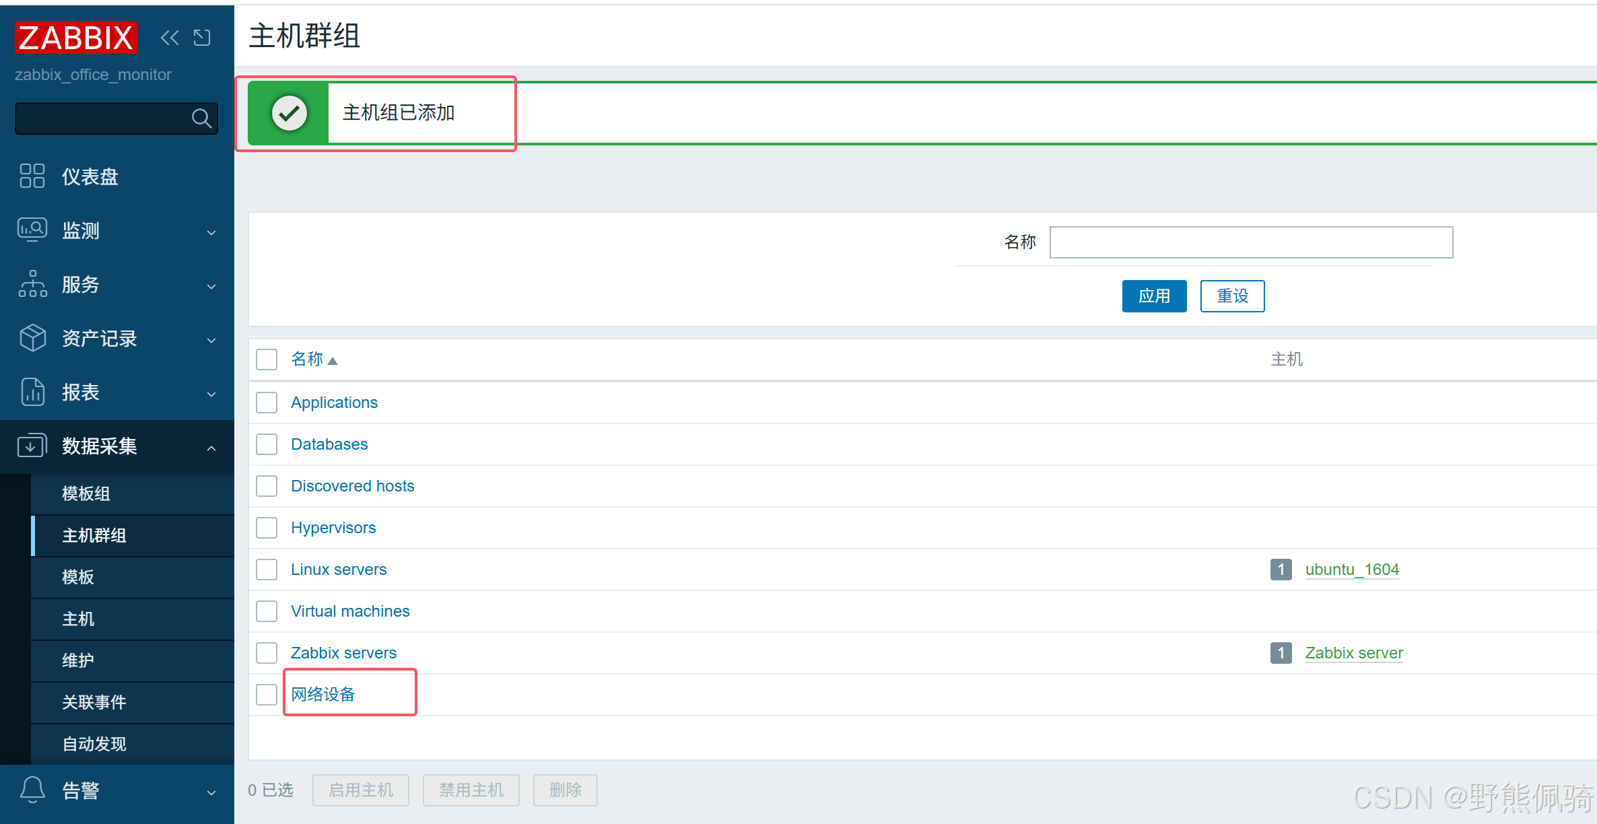This screenshot has height=824, width=1597.
Task: Click the sidebar search magnifier icon
Action: (201, 118)
